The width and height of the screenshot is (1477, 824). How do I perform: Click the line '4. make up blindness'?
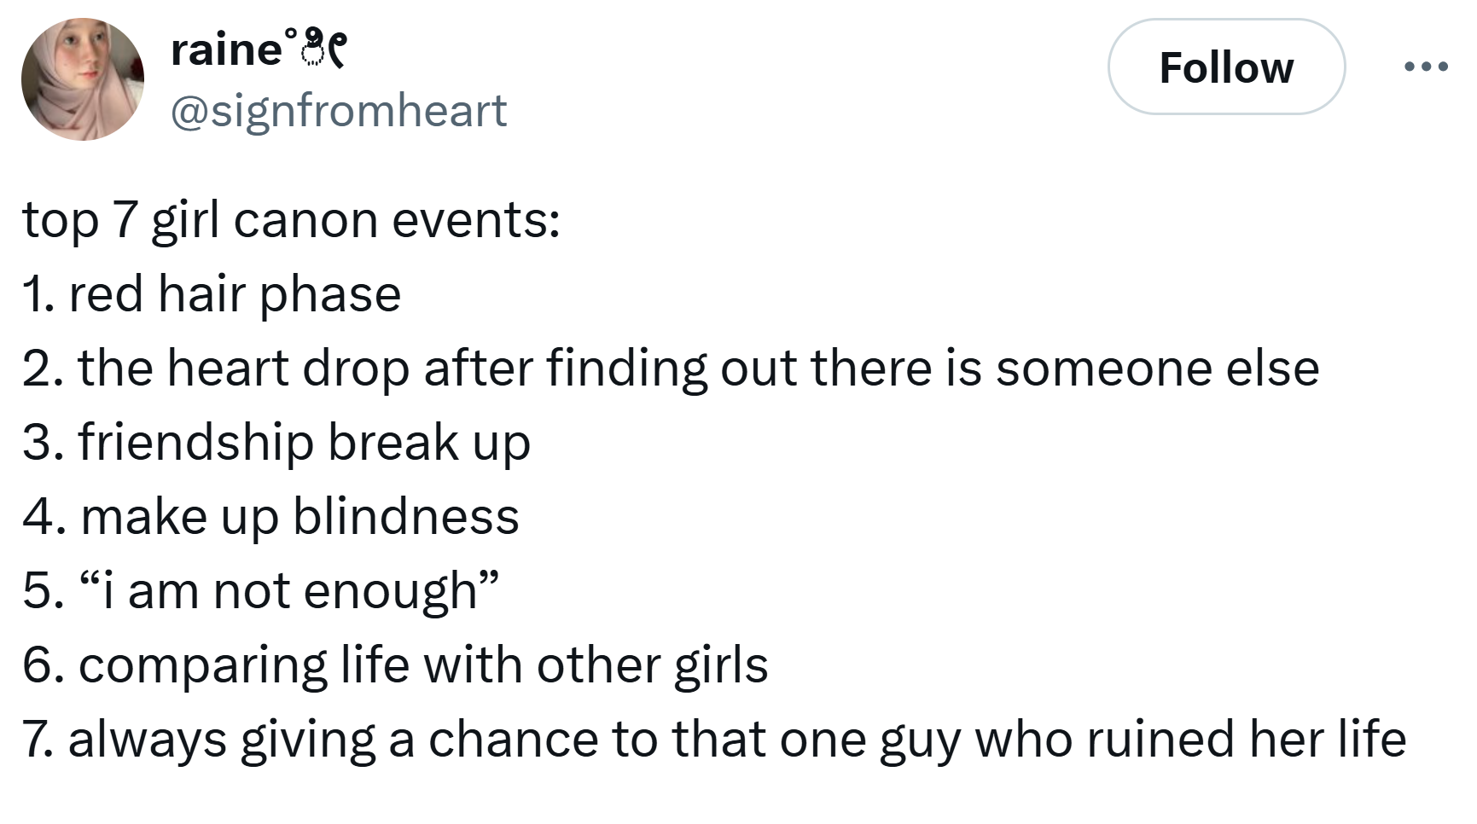click(x=270, y=517)
